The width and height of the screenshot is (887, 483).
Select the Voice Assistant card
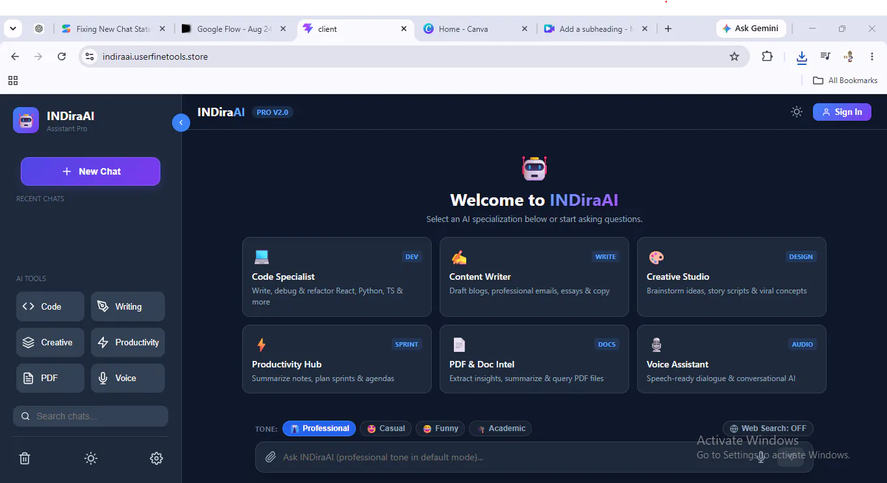tap(732, 359)
